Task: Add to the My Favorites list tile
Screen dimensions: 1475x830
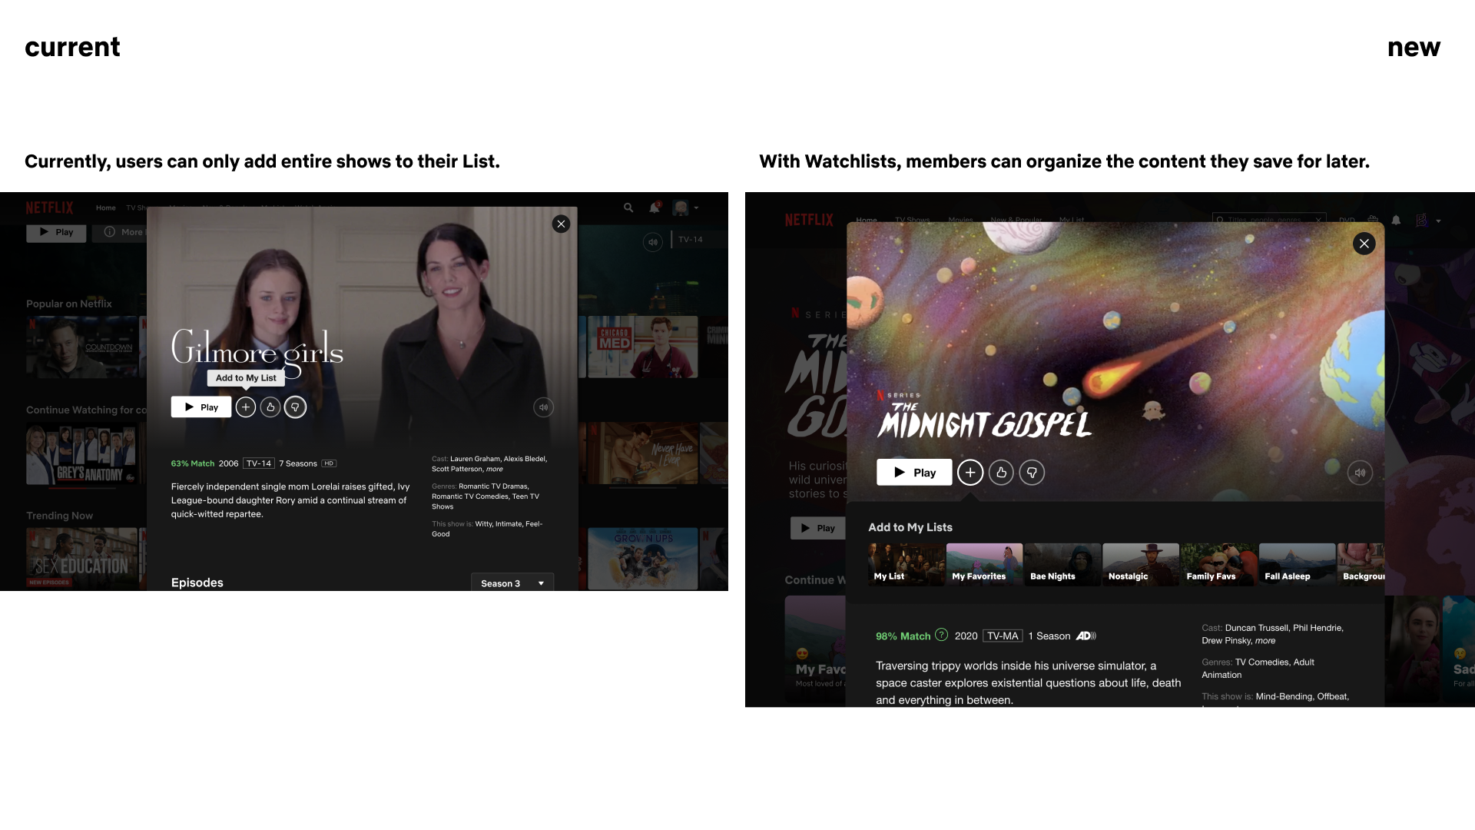Action: pos(984,565)
